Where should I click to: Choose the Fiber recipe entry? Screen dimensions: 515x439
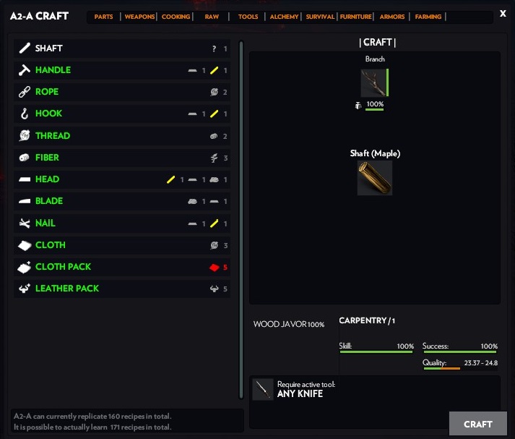[122, 158]
